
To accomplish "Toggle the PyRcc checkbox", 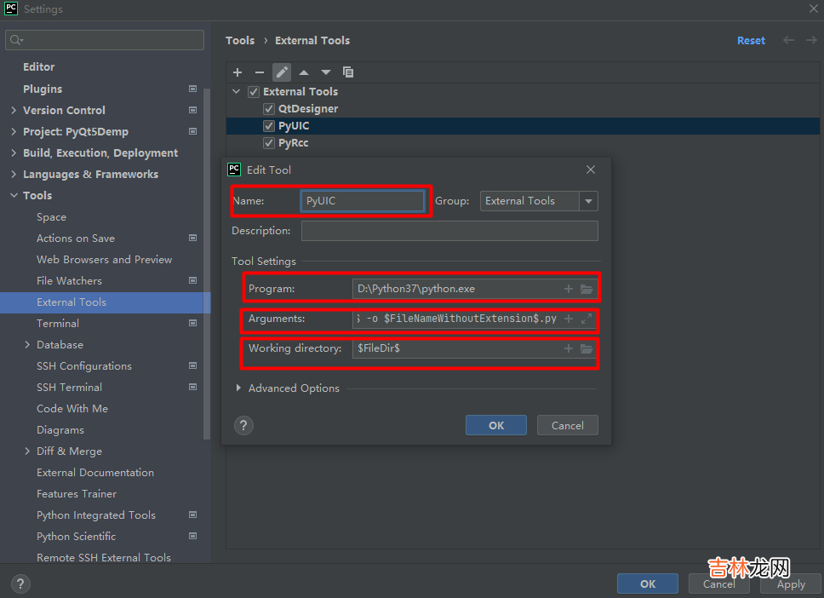I will [269, 143].
